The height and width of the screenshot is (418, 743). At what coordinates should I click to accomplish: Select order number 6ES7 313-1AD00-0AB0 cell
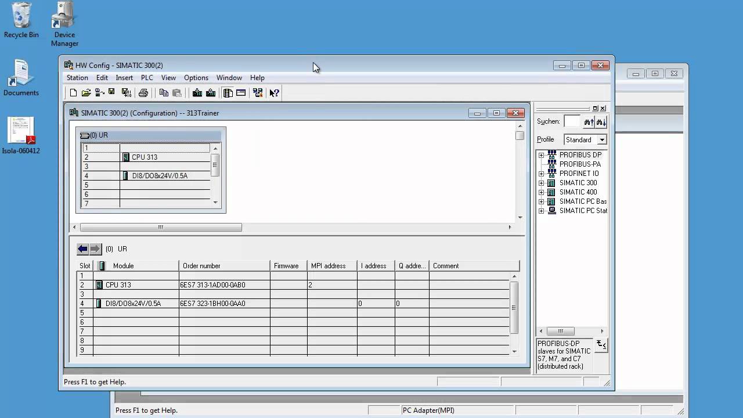coord(225,285)
